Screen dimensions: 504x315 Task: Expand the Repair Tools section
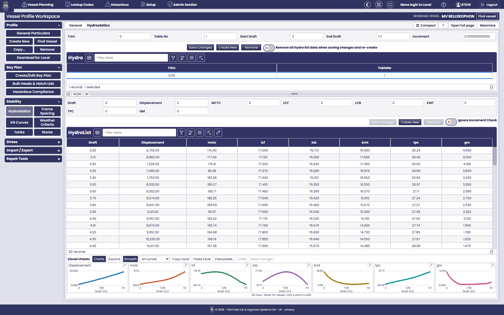tap(59, 159)
